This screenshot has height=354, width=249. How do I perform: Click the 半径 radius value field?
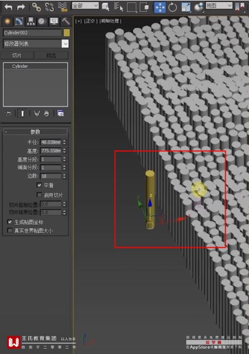click(51, 142)
